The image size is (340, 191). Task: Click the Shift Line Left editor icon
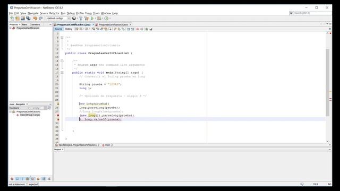(x=129, y=29)
